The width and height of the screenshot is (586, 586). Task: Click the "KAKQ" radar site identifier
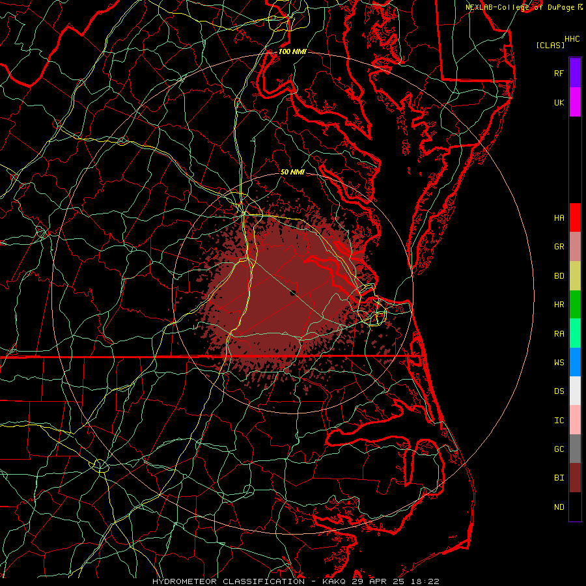pos(334,581)
